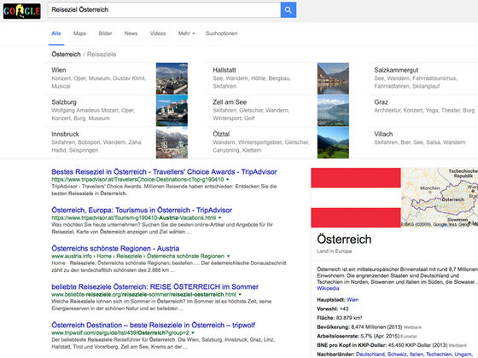Screen dimensions: 478x358
Task: Click Schweiz in Nachbarländer list
Action: (397, 355)
